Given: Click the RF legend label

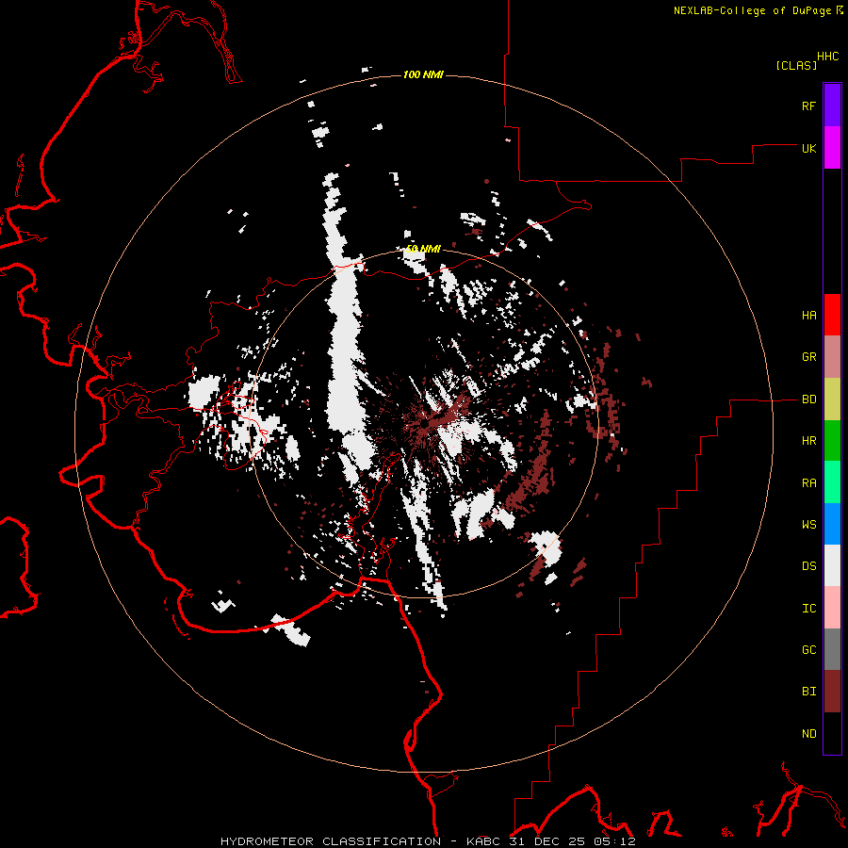Looking at the screenshot, I should (x=808, y=106).
